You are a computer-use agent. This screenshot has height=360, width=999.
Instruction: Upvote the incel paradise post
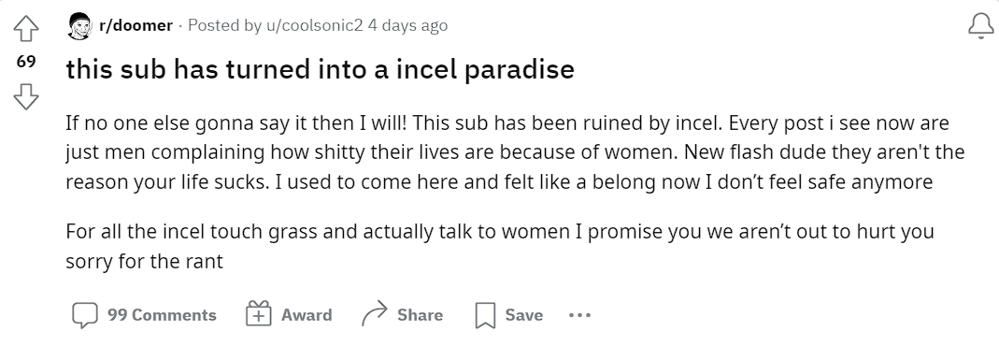[x=26, y=29]
